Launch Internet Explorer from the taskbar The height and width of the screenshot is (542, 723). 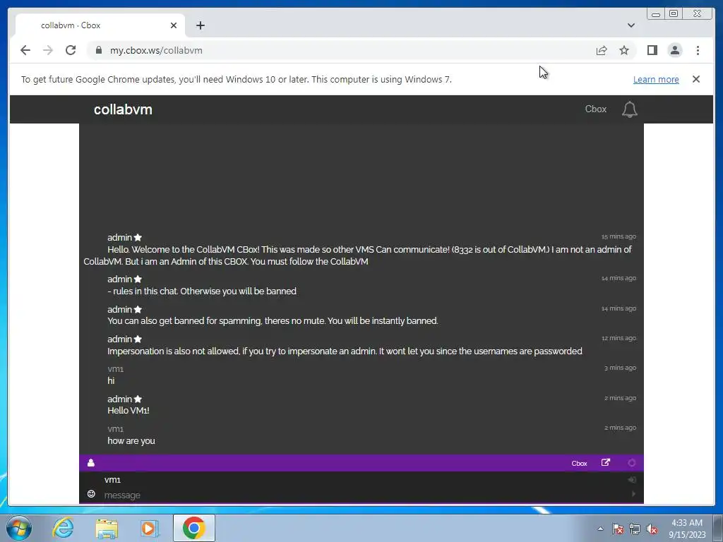click(x=63, y=528)
